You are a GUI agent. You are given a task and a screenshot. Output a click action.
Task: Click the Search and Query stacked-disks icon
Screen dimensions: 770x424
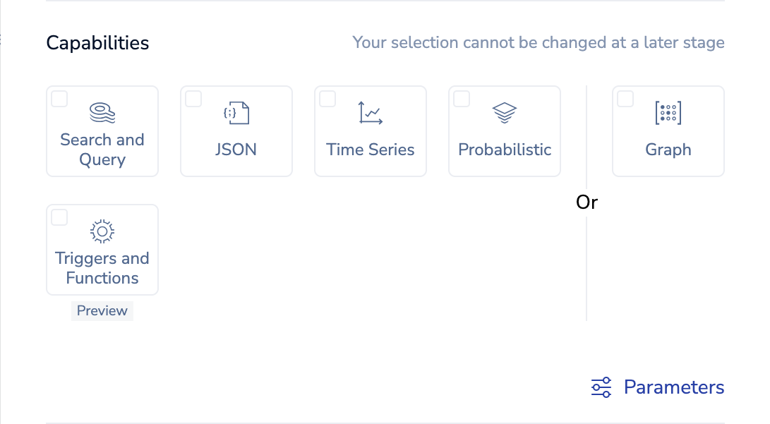pyautogui.click(x=102, y=112)
